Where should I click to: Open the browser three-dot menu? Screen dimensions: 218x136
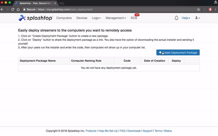[216, 9]
